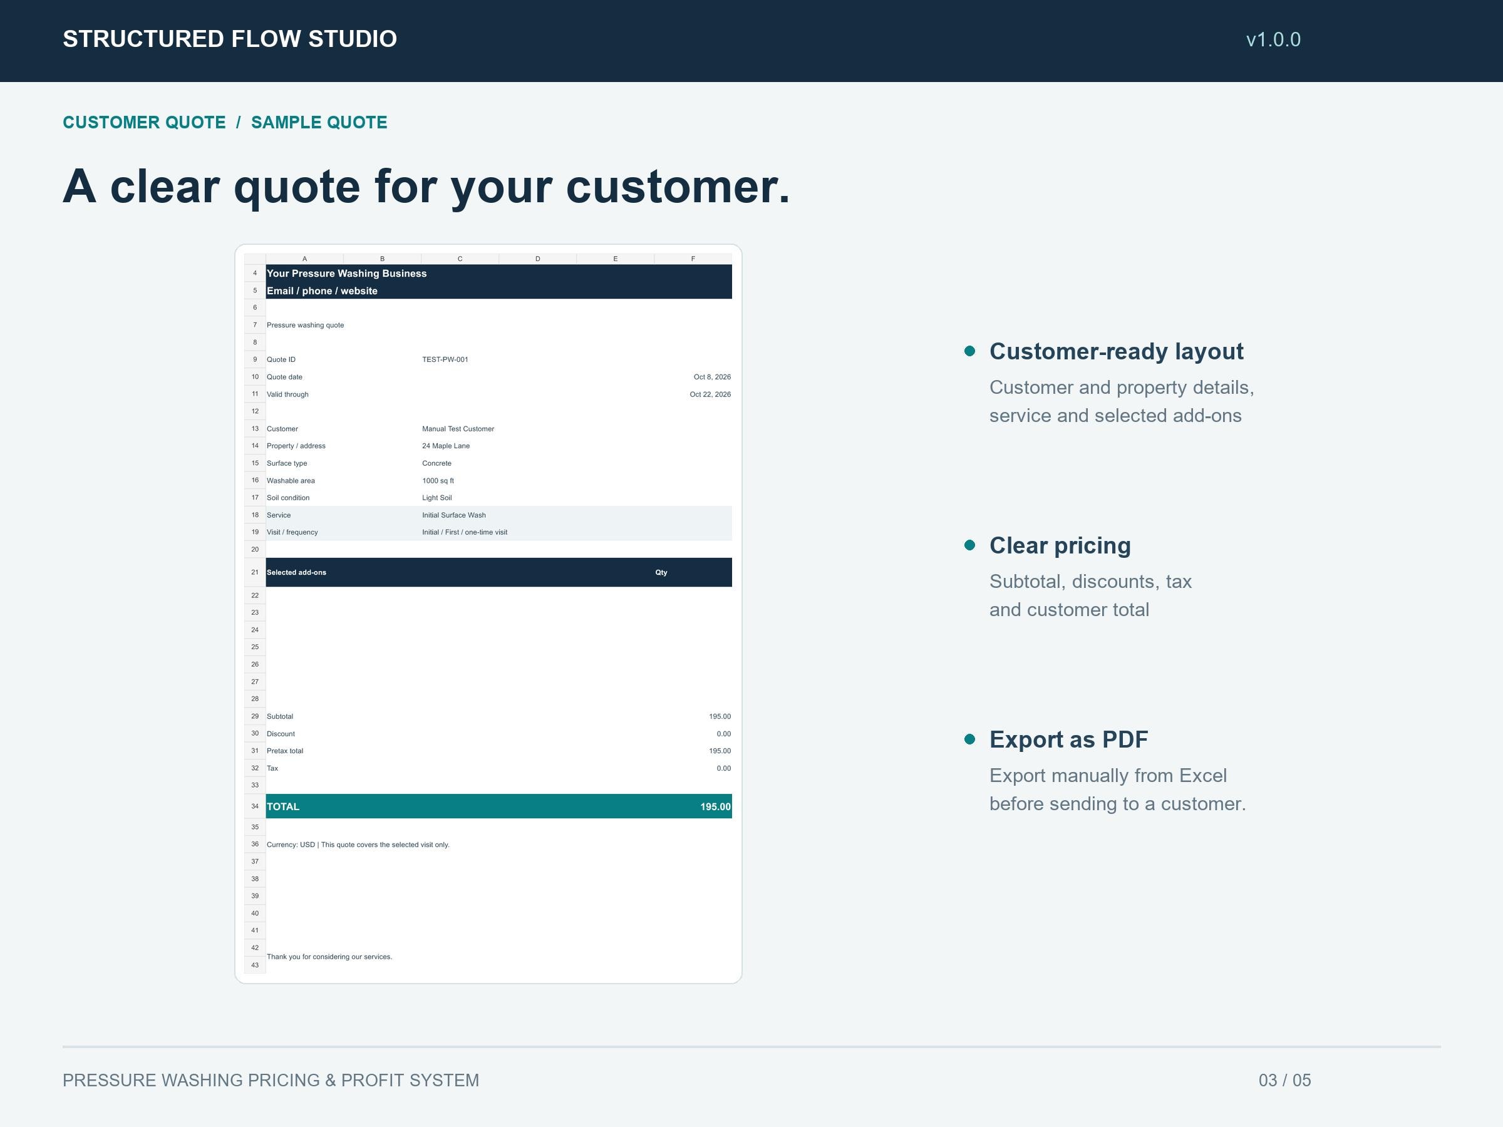Click the CUSTOMER QUOTE breadcrumb text
Viewport: 1503px width, 1127px height.
tap(144, 122)
